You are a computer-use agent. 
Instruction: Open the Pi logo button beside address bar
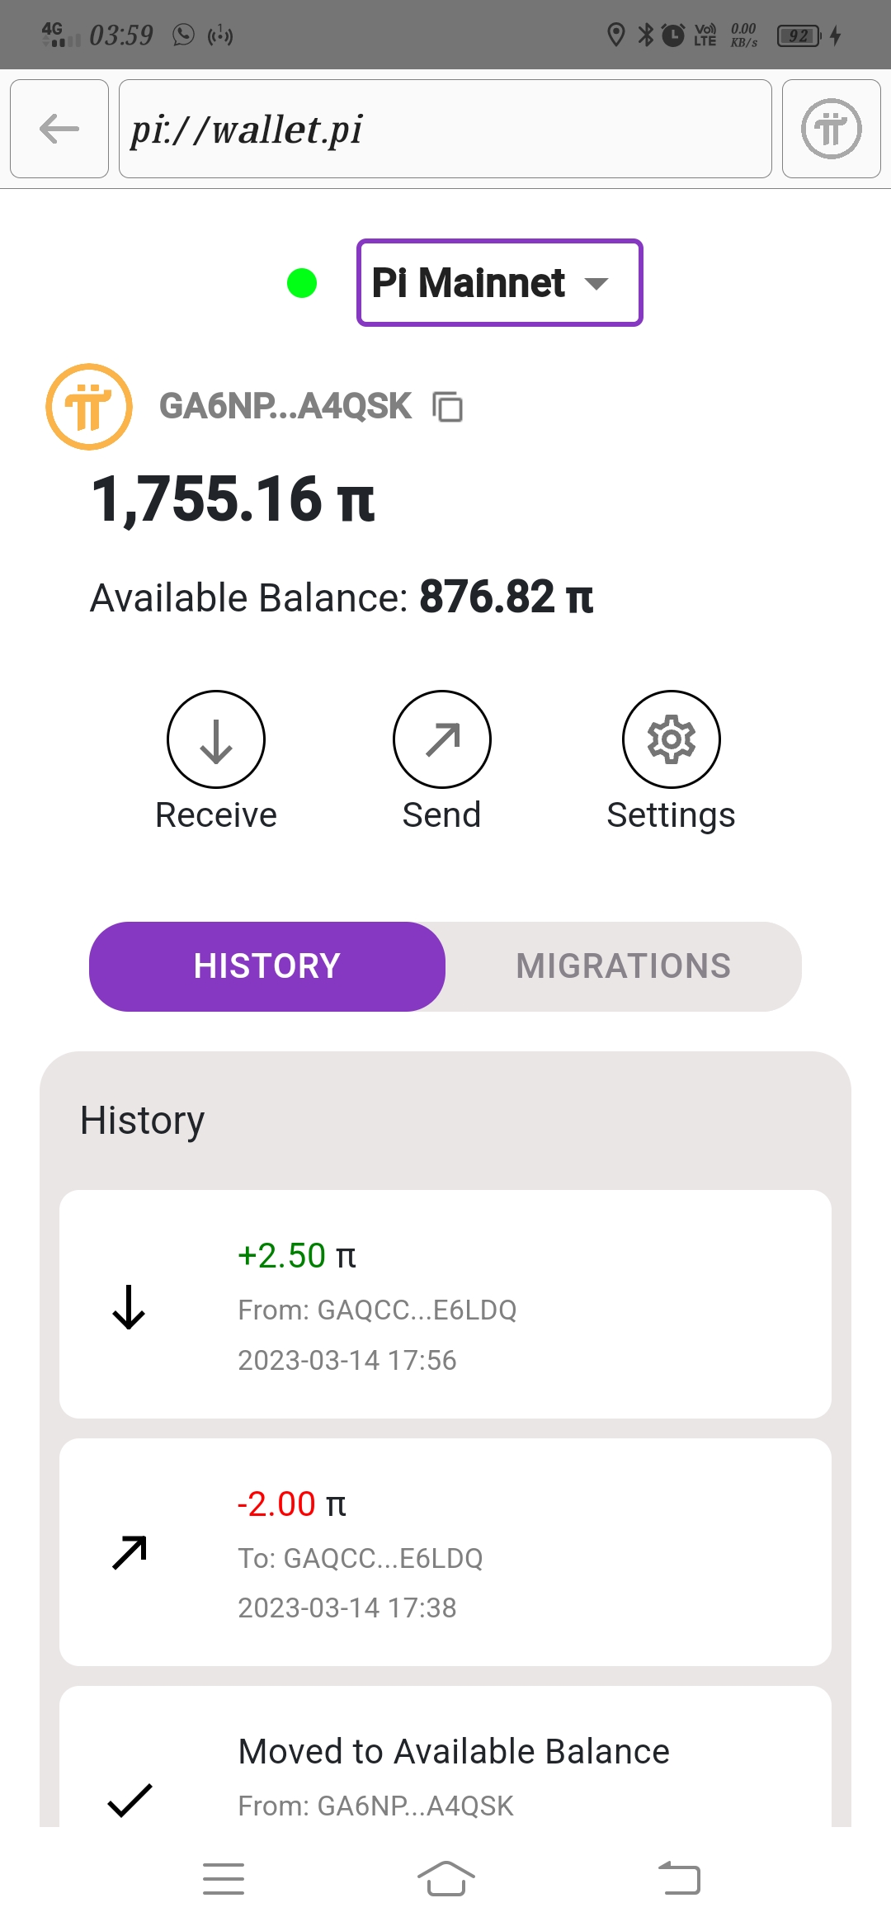point(831,129)
